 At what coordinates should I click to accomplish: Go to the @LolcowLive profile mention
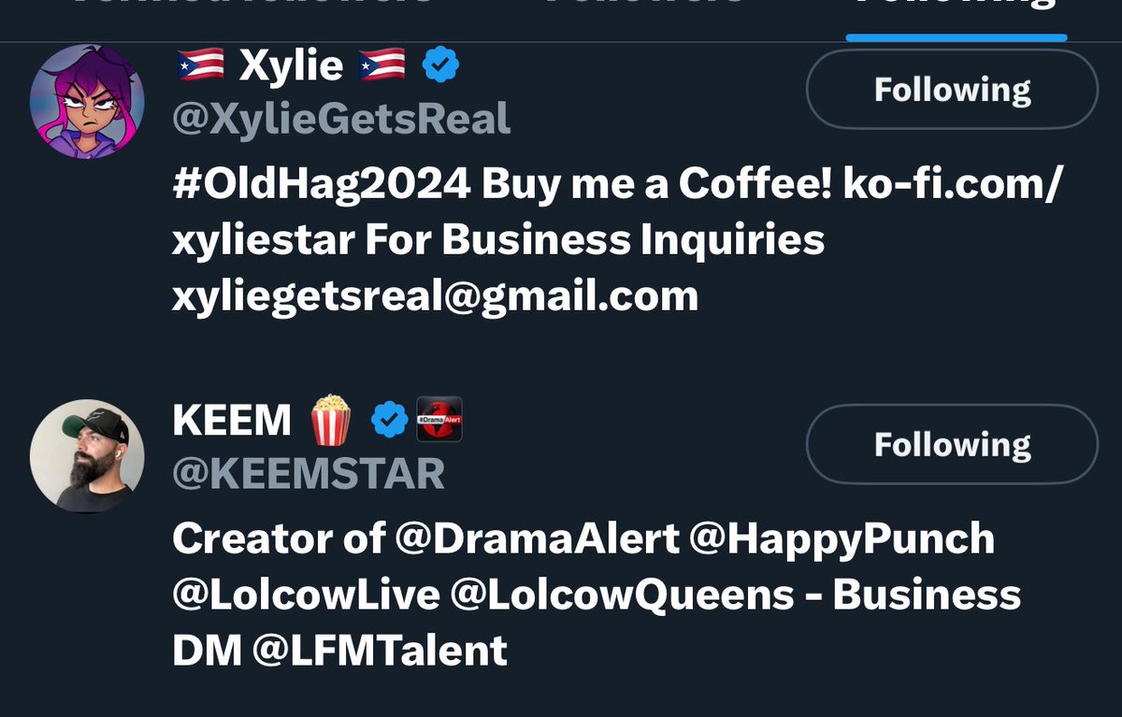point(306,595)
